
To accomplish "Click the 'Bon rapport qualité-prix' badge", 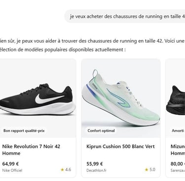I will (x=24, y=131).
